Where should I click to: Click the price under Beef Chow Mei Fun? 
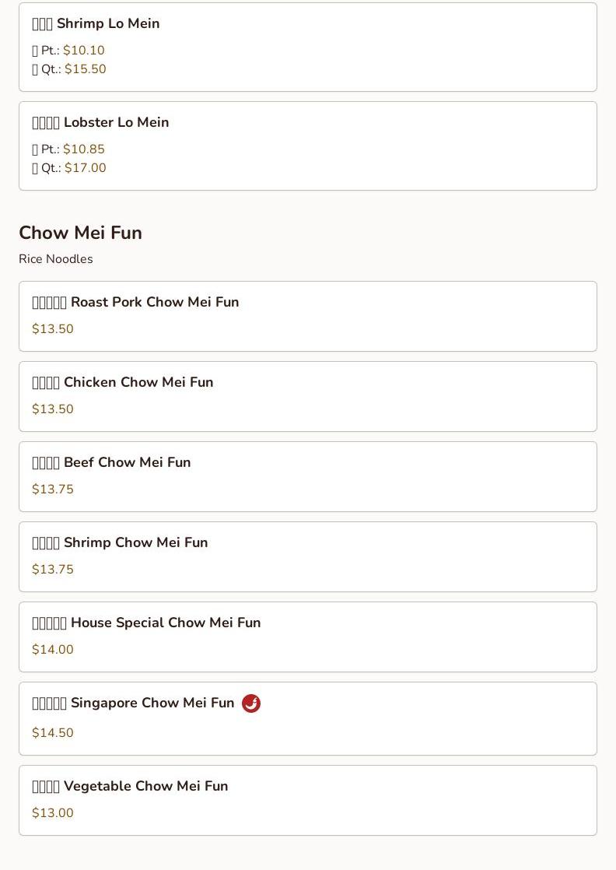(x=53, y=489)
